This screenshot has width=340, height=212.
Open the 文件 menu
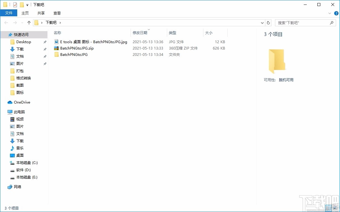click(x=9, y=13)
